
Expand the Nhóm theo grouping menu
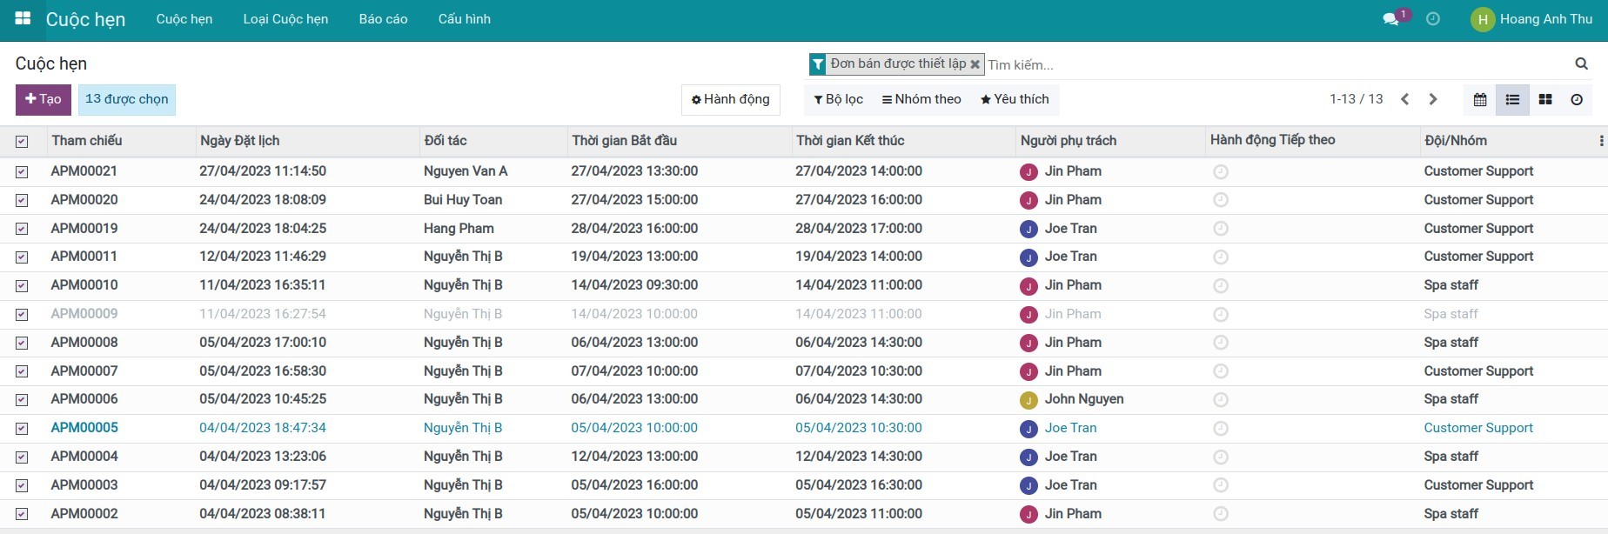pos(921,99)
